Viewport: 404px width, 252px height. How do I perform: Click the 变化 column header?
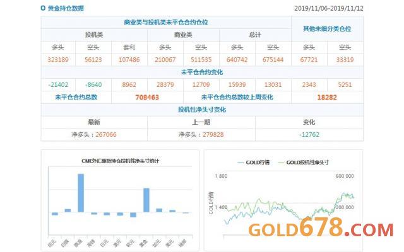[x=309, y=122]
